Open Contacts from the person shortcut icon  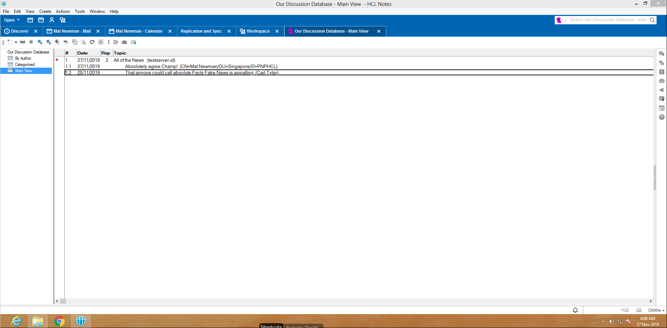click(52, 20)
